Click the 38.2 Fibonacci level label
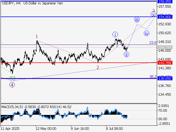 153,76
